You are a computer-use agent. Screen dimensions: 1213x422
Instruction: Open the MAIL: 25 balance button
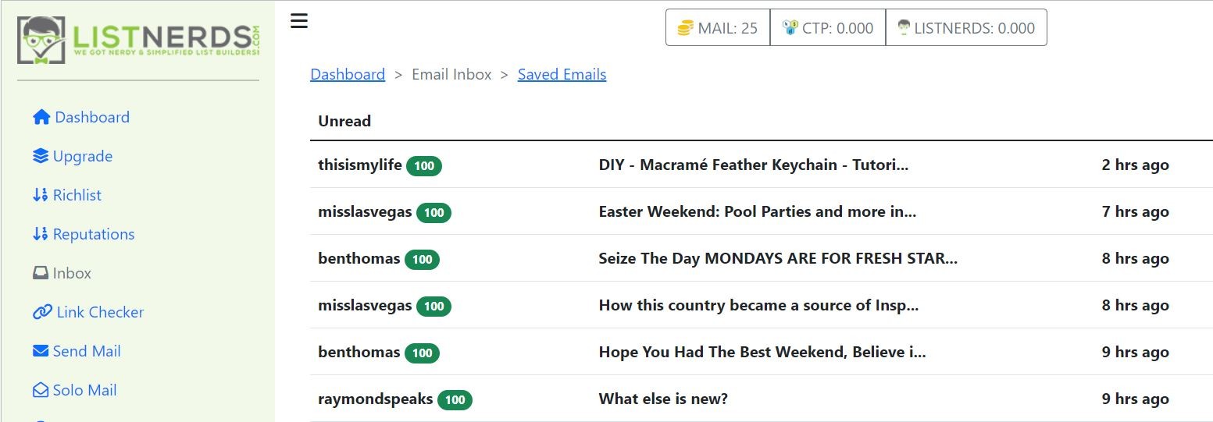tap(718, 28)
